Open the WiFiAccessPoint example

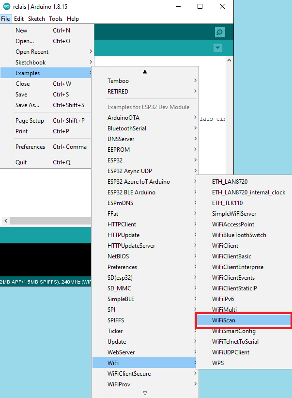pos(245,224)
